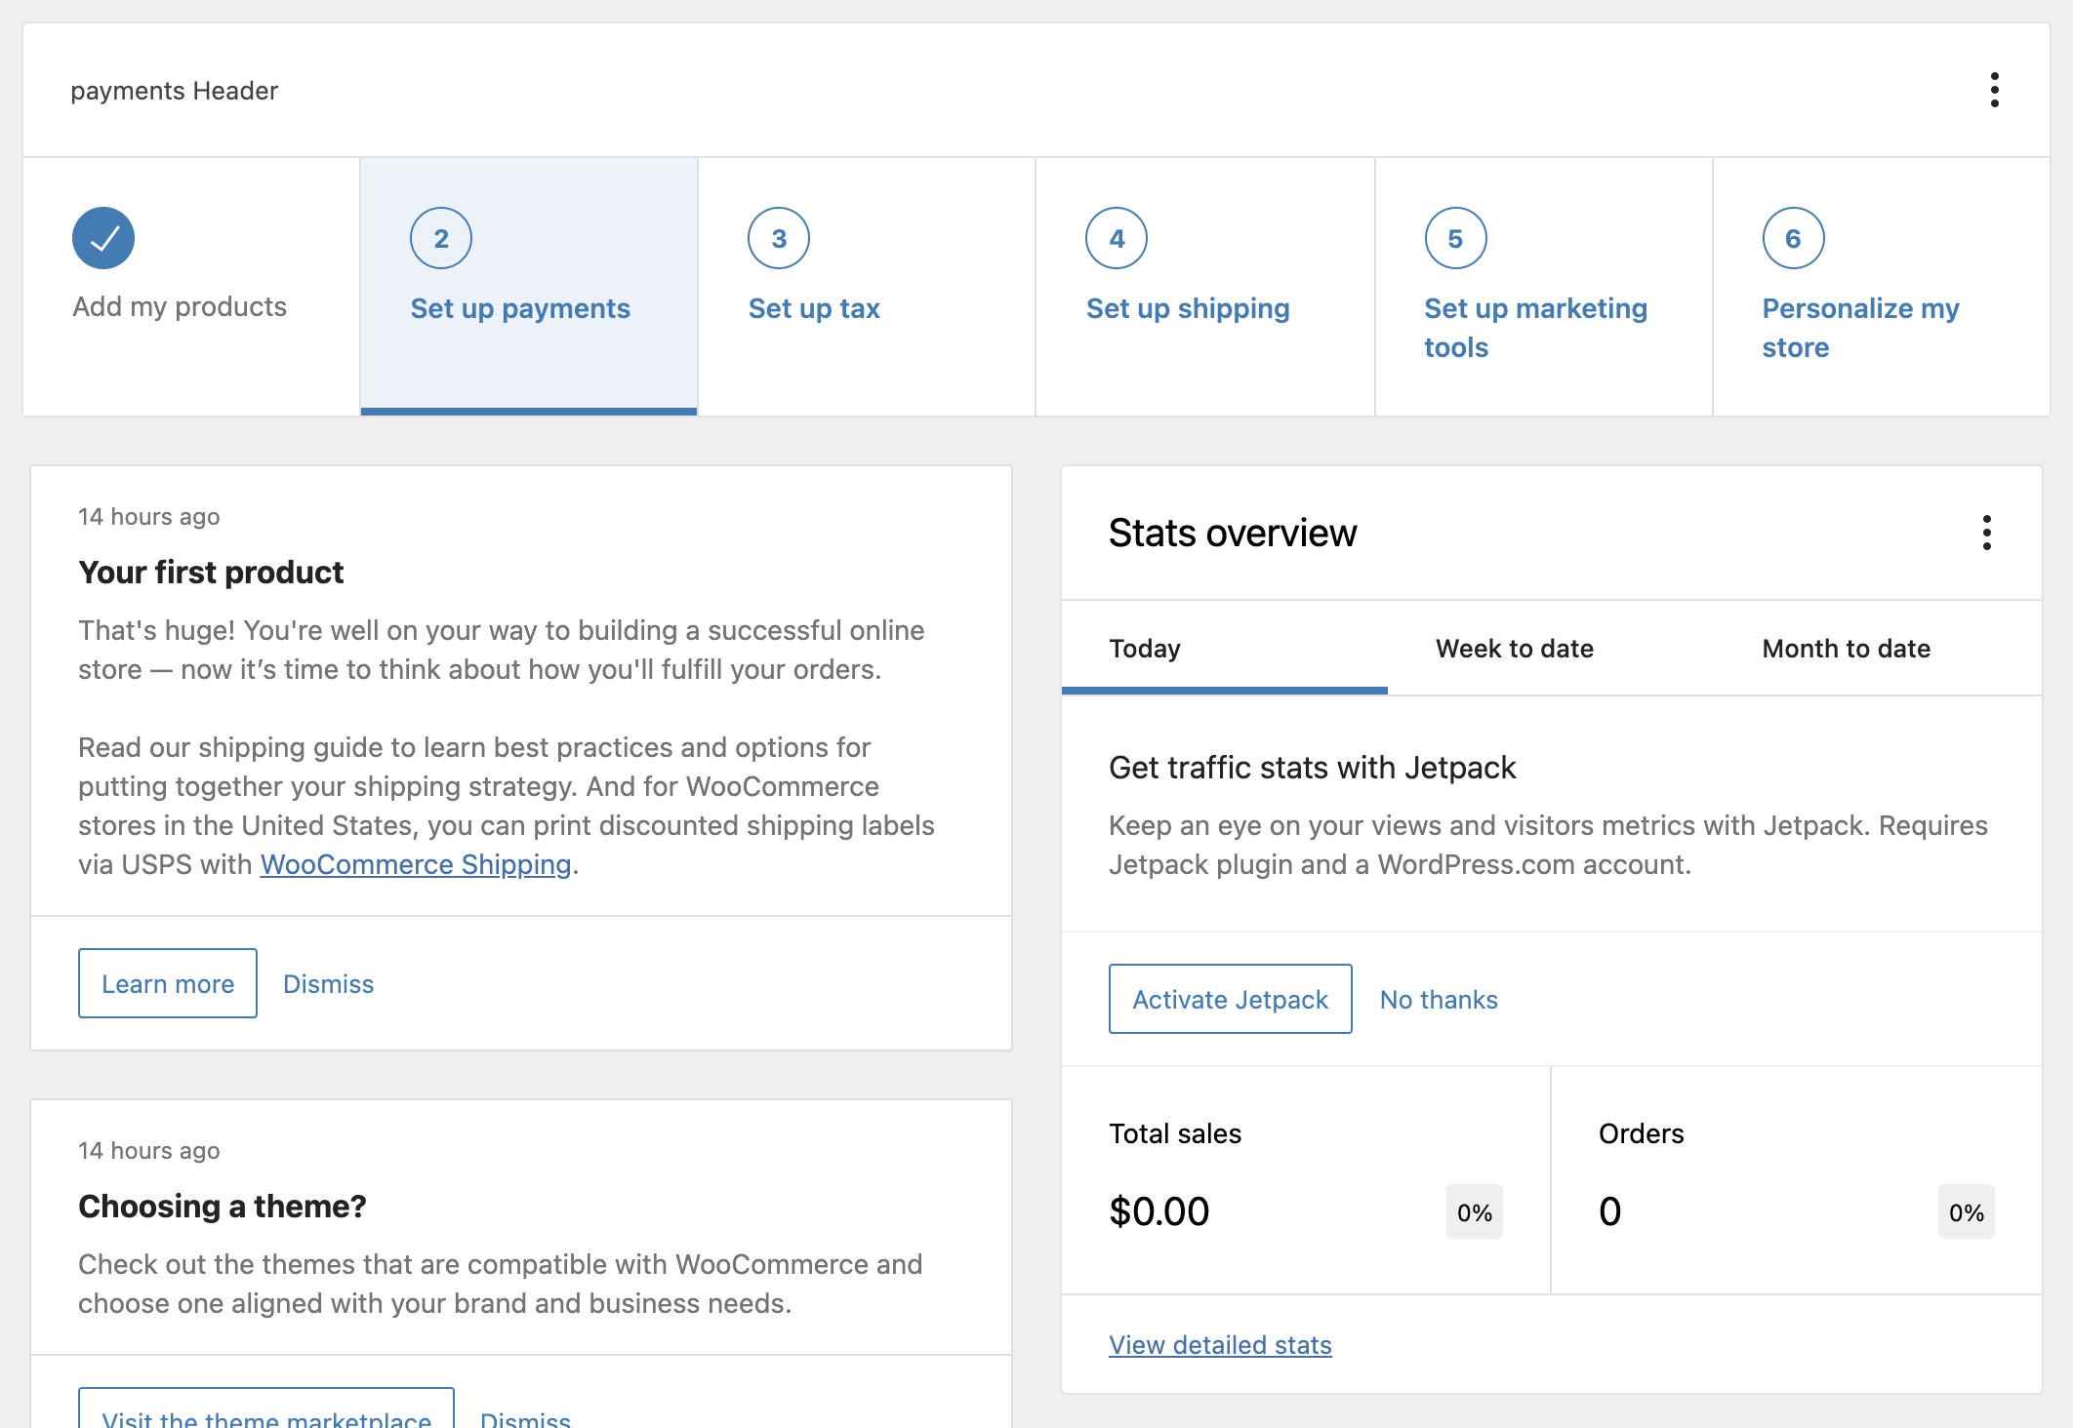Open the payments Header ellipsis menu

(x=1994, y=90)
